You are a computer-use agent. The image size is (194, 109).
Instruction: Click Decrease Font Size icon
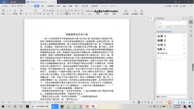[x=47, y=11]
